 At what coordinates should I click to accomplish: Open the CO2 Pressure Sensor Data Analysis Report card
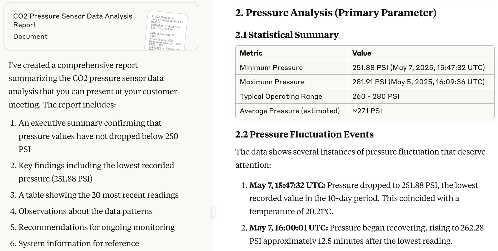pos(101,26)
